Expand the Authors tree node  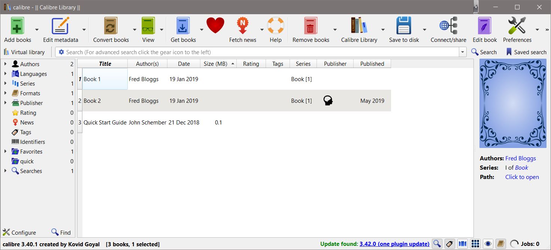5,64
